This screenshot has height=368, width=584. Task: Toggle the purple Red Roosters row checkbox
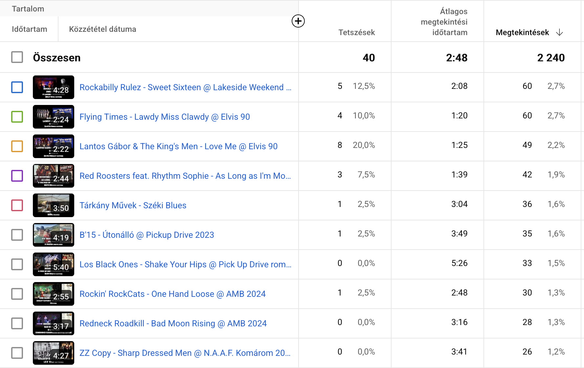(x=17, y=176)
